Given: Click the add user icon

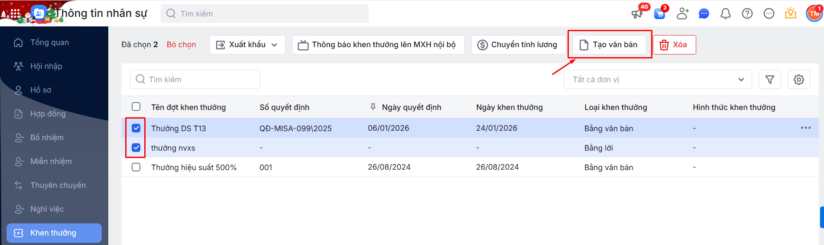Looking at the screenshot, I should (x=682, y=14).
